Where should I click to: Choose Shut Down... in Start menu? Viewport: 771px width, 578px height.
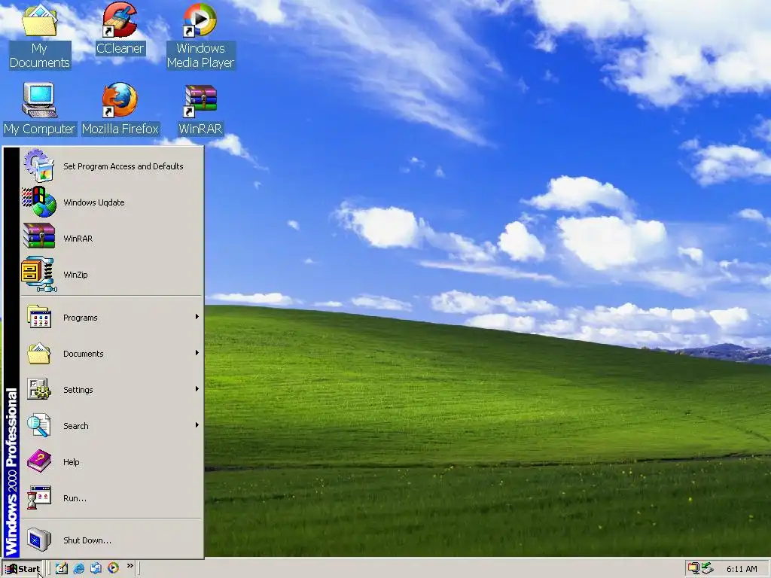[111, 540]
